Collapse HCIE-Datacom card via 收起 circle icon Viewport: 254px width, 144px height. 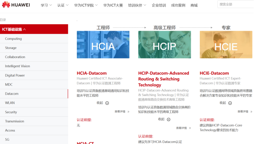tap(230, 103)
